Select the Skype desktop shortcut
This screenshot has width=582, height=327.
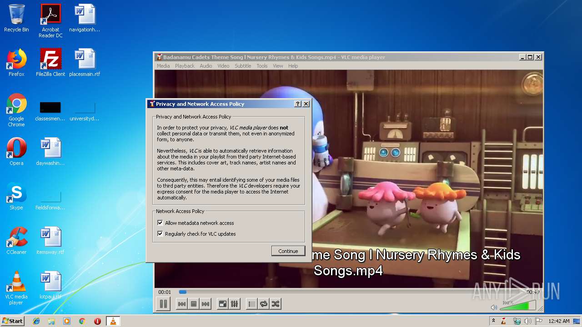pos(16,196)
